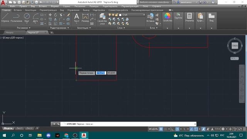Image resolution: width=247 pixels, height=139 pixels.
Task: Open the layer name dropdown list
Action: click(144, 15)
